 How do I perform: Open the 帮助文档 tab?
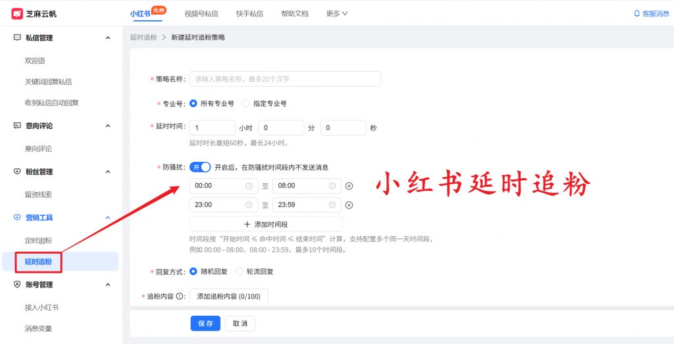294,14
